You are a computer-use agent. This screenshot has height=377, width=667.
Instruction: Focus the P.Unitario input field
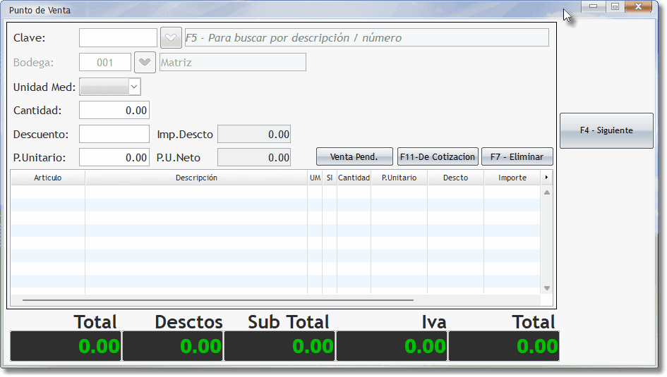pyautogui.click(x=114, y=158)
